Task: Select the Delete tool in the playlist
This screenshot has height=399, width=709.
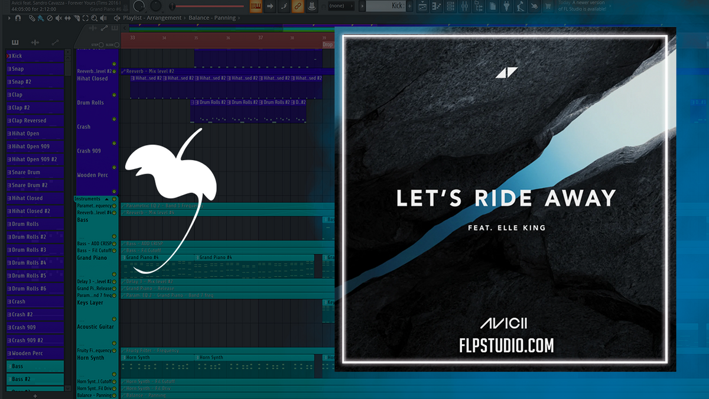Action: [49, 18]
